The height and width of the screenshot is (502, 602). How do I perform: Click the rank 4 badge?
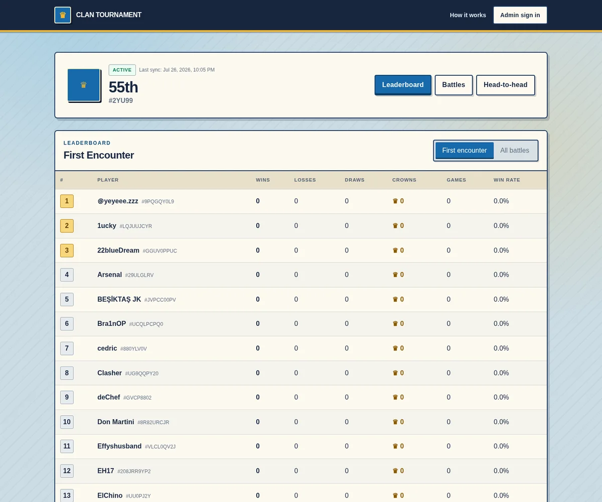67,275
